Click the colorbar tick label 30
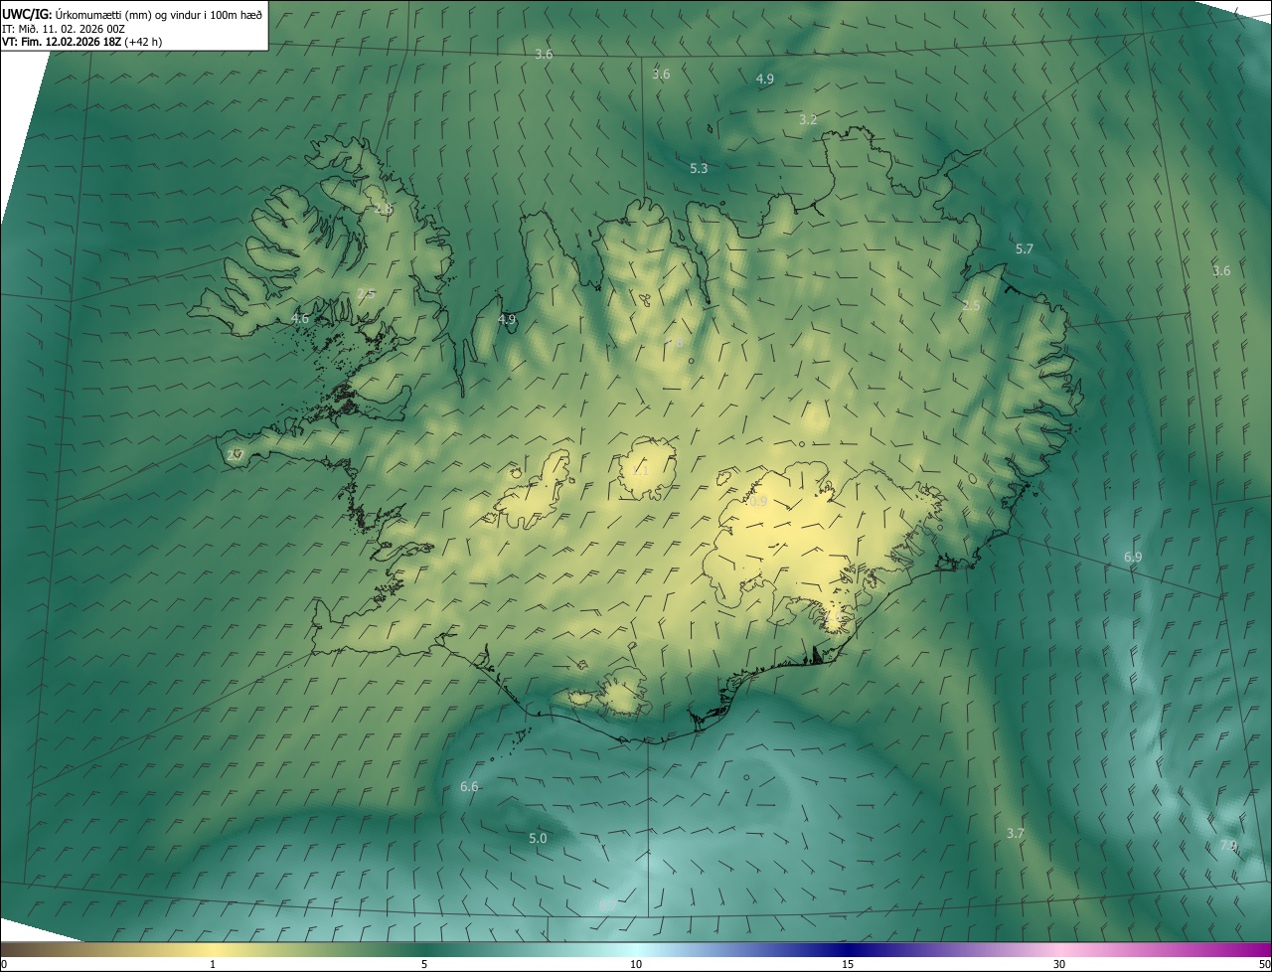Viewport: 1272px width, 972px height. click(x=1059, y=965)
